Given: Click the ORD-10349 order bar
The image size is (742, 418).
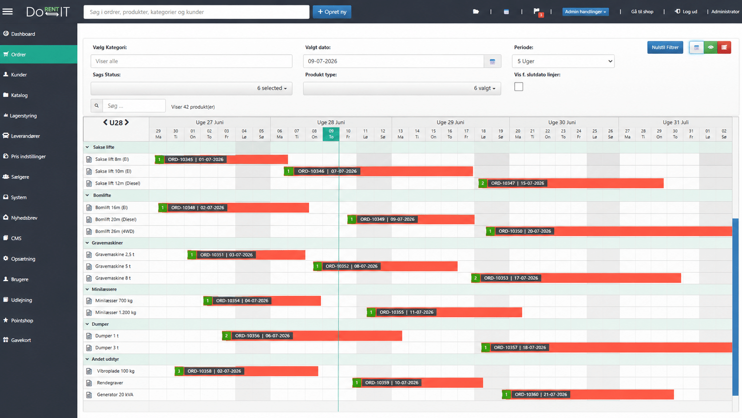Looking at the screenshot, I should (411, 219).
